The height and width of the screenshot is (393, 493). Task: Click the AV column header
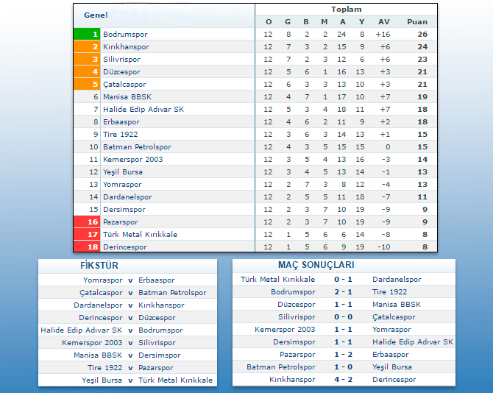click(383, 22)
